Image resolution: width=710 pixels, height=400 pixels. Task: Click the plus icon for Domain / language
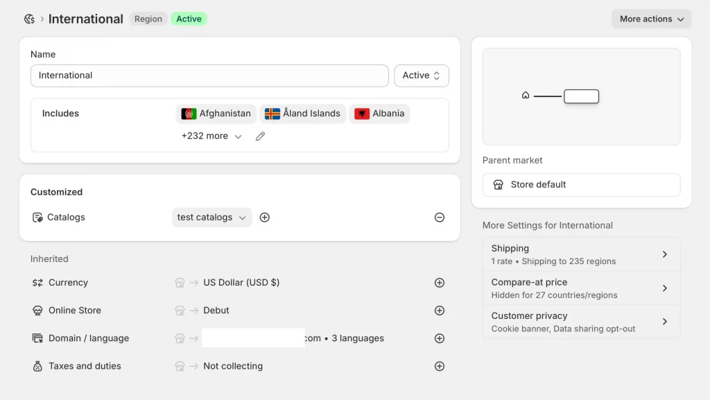(439, 338)
